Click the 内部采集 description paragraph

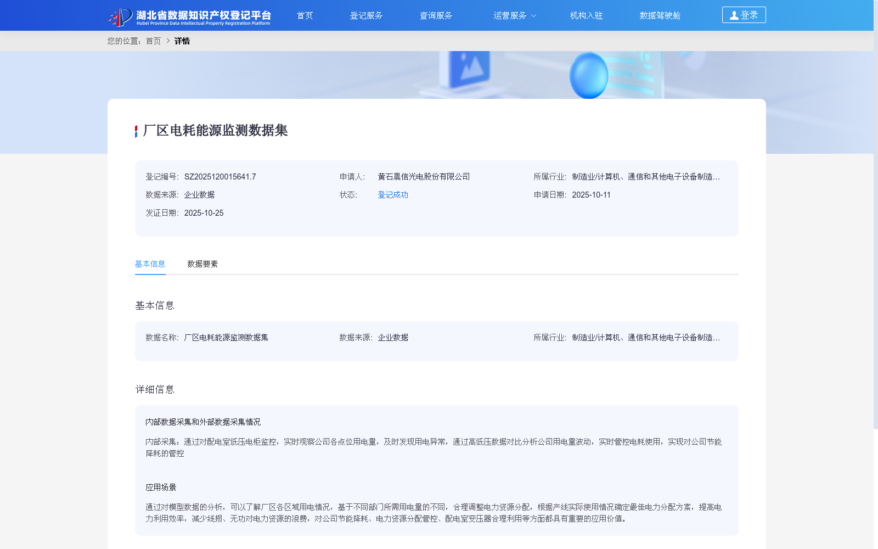[x=434, y=447]
